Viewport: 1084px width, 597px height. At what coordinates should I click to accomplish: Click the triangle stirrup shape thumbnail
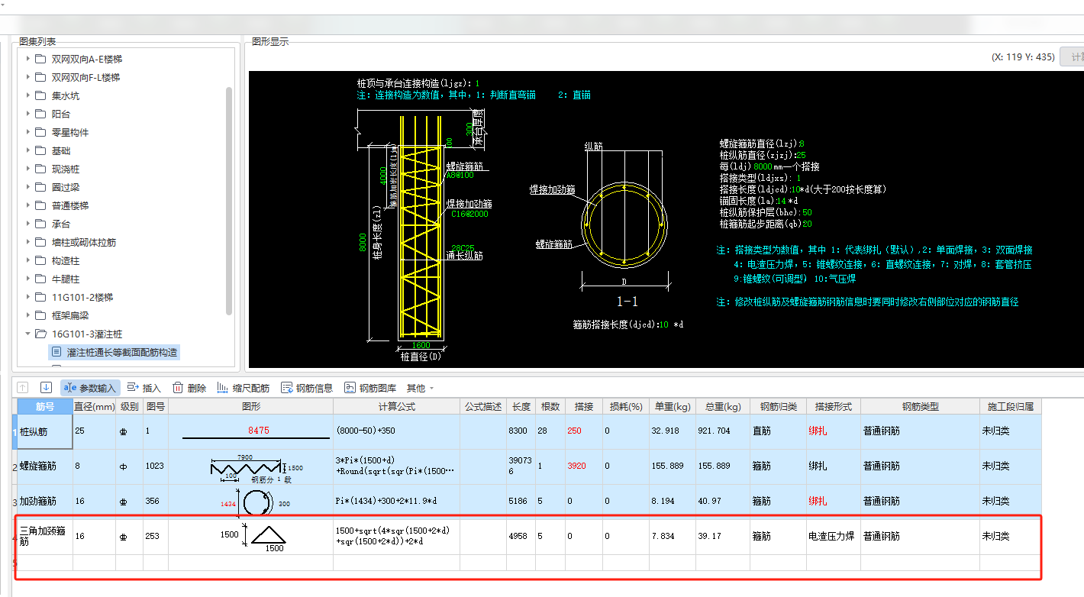[x=250, y=537]
